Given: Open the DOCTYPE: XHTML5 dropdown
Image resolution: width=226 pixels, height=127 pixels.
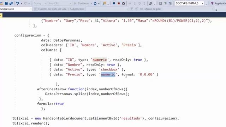Looking at the screenshot, I should click(189, 3).
